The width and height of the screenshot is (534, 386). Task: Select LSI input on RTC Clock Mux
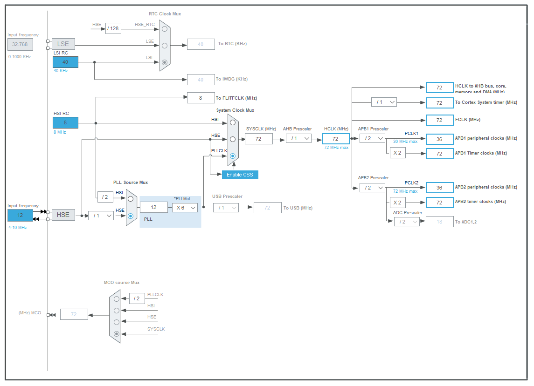point(165,62)
